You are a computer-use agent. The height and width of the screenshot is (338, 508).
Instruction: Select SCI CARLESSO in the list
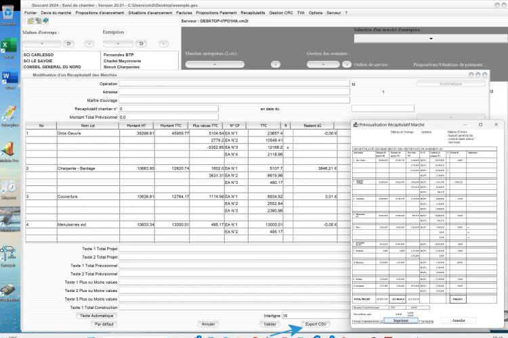point(39,55)
